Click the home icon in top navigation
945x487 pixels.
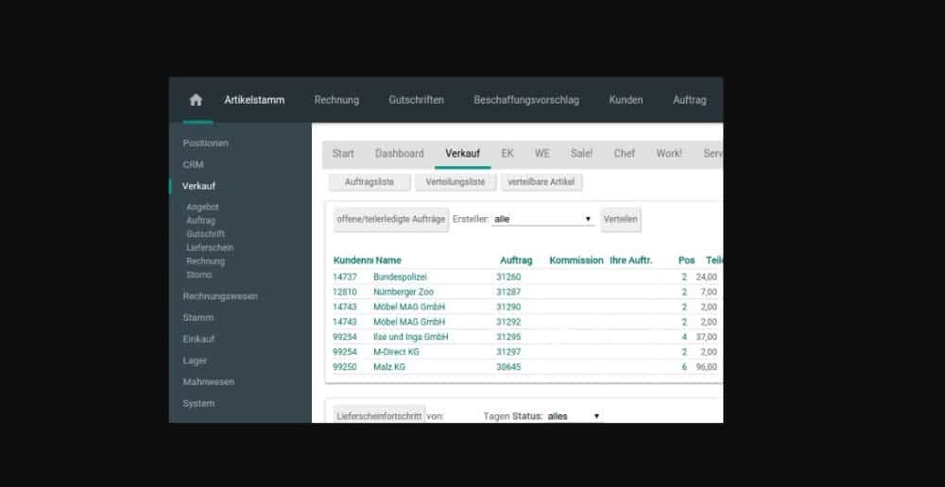tap(196, 100)
